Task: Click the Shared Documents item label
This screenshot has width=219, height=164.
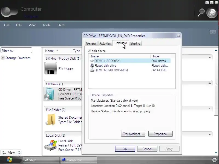Action: pos(70,118)
